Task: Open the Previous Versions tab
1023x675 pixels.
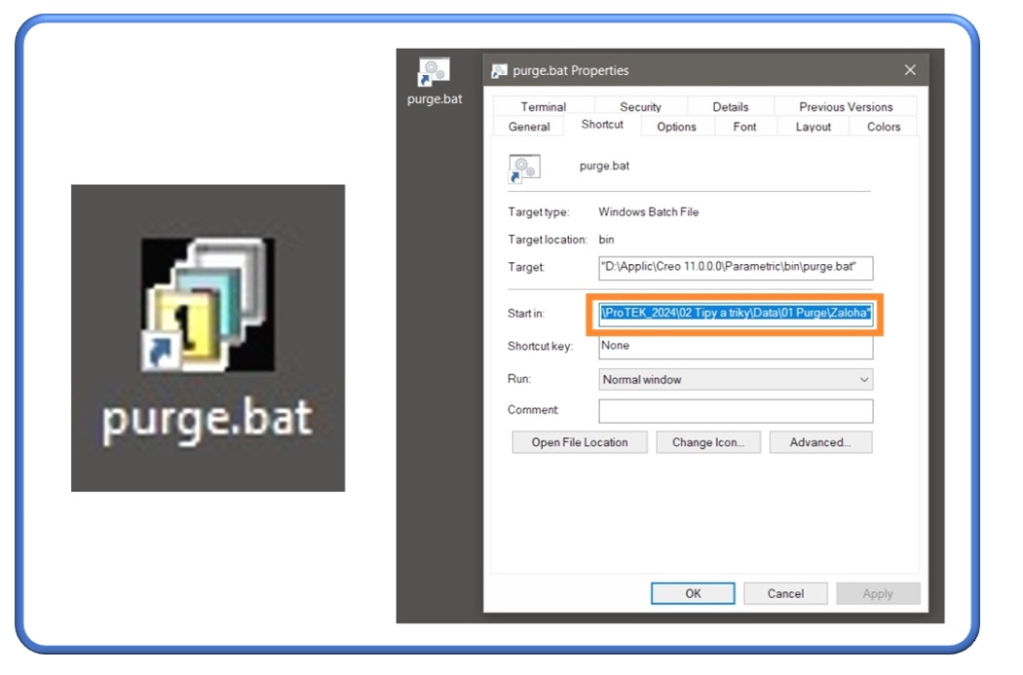Action: pyautogui.click(x=845, y=107)
